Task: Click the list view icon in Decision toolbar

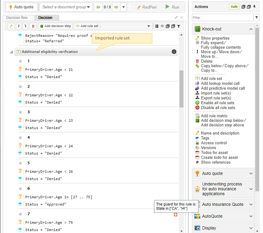Action: [x=157, y=26]
